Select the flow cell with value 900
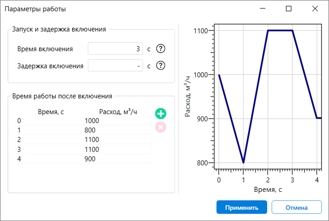Image resolution: width=329 pixels, height=221 pixels. point(118,159)
